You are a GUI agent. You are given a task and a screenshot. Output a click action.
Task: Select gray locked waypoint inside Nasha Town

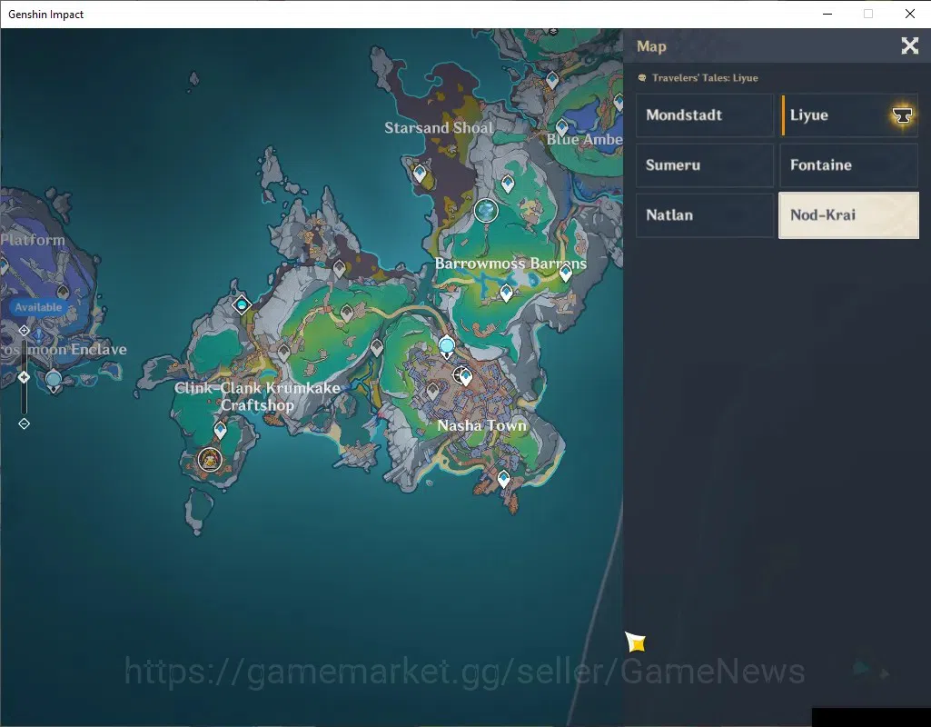[433, 392]
